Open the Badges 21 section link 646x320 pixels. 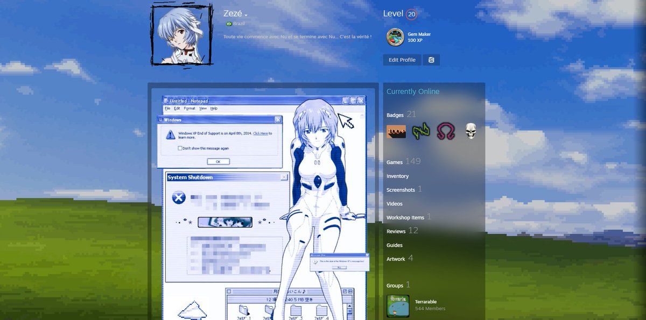402,115
